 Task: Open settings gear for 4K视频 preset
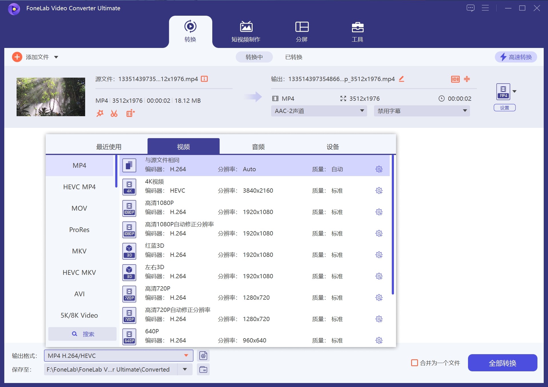pos(379,191)
